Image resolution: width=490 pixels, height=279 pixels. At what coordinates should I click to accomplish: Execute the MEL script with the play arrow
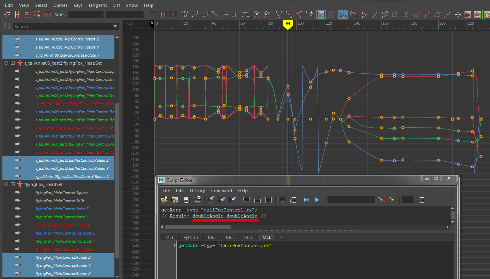pos(317,199)
